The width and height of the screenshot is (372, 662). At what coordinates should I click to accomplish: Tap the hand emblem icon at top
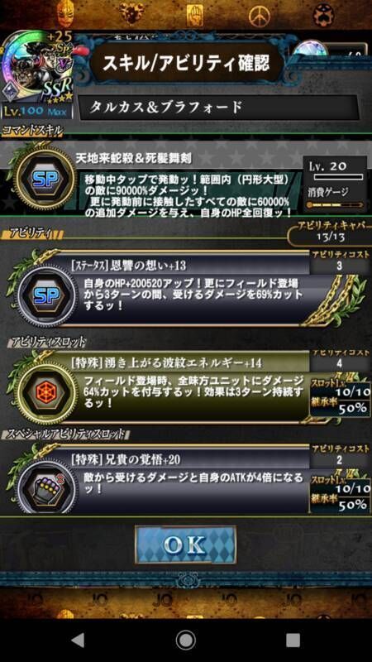194,15
